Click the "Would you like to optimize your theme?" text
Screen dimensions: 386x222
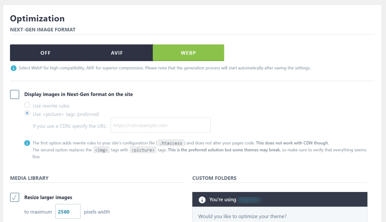pyautogui.click(x=242, y=216)
